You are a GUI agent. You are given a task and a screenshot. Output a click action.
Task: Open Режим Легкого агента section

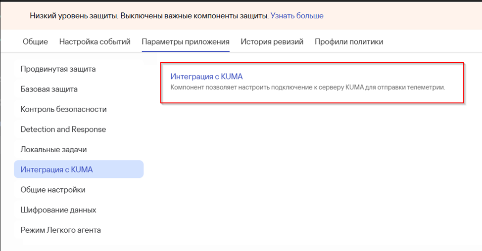[60, 230]
